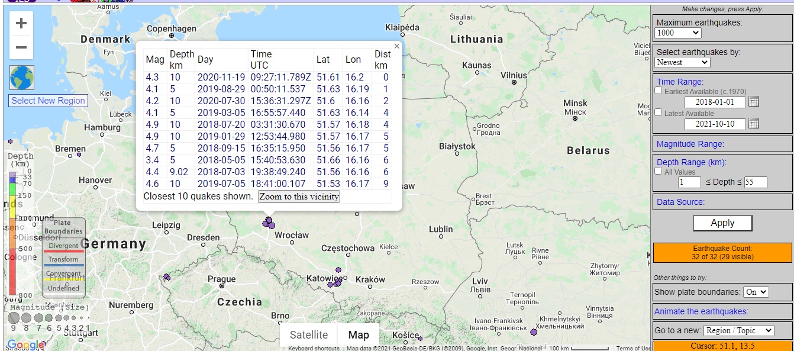Expand the Time Range section
Image resolution: width=794 pixels, height=351 pixels.
pyautogui.click(x=680, y=82)
